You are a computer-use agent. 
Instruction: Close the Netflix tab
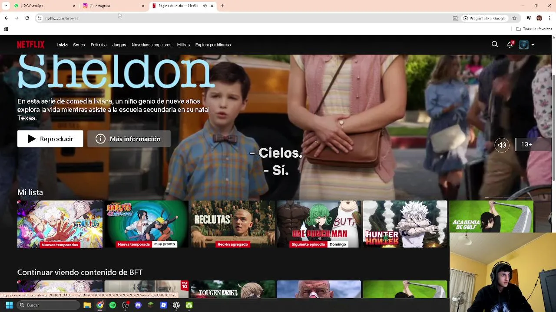click(x=212, y=6)
